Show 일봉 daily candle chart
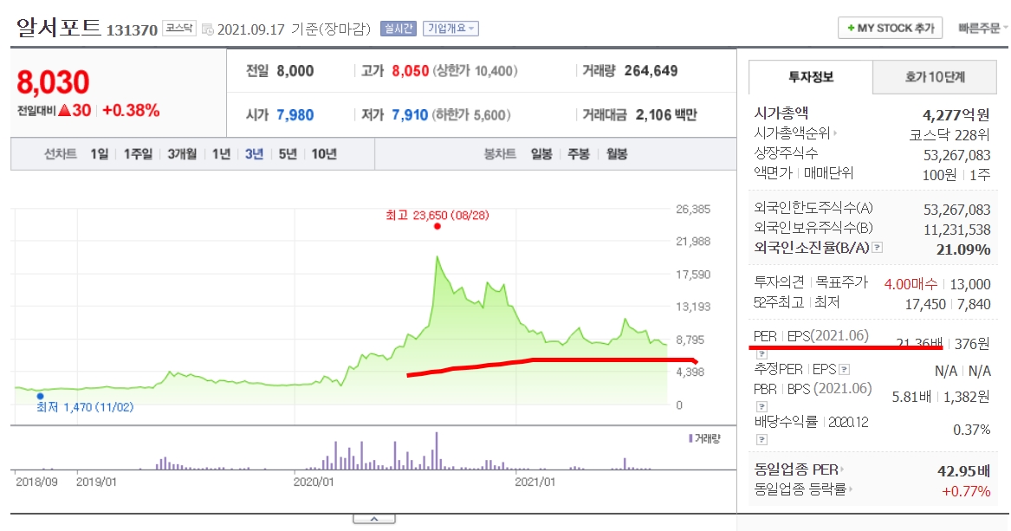This screenshot has height=531, width=1011. point(541,154)
